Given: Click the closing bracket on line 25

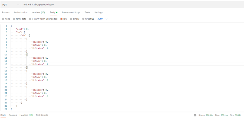Looking at the screenshot, I should 21,103.
